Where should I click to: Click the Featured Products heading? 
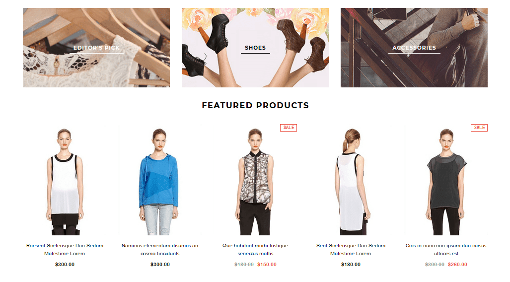tap(255, 105)
